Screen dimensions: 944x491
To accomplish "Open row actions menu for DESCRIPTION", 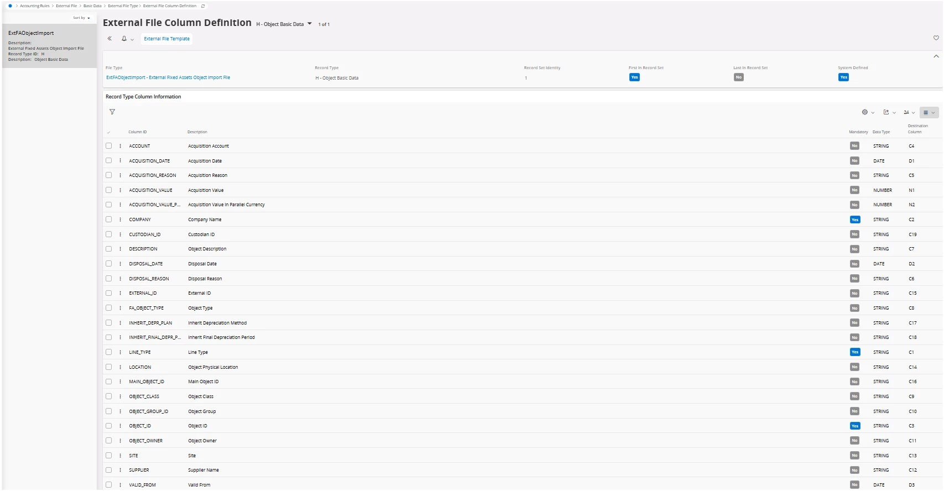I will (x=120, y=249).
